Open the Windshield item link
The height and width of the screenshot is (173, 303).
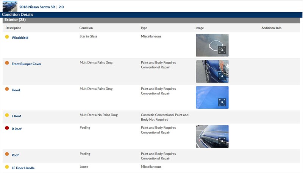20,38
